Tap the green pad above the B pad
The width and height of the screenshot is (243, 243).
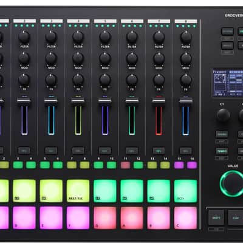point(159,191)
